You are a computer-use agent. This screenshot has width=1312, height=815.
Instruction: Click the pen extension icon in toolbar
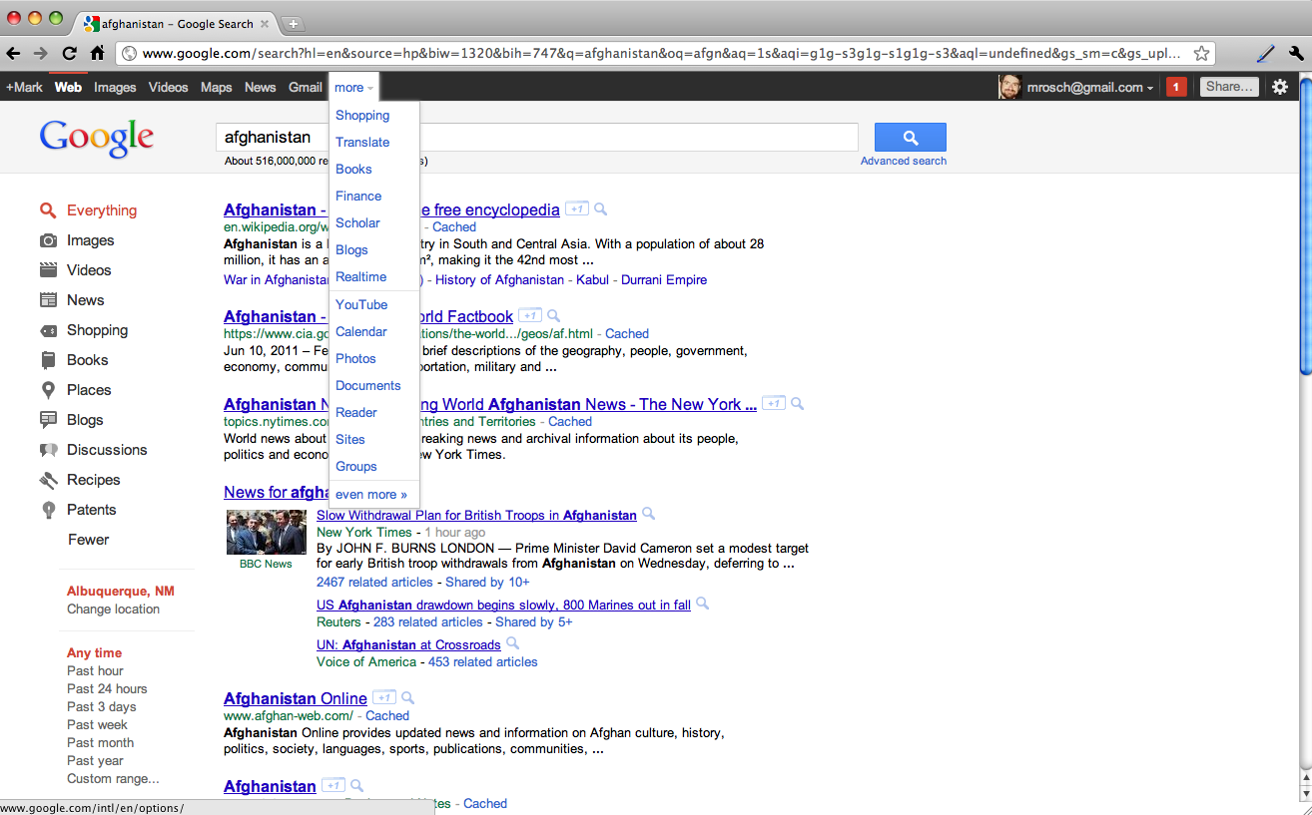(1265, 53)
